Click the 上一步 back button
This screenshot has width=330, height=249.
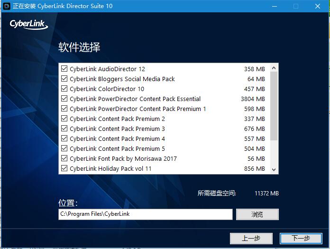(x=251, y=238)
